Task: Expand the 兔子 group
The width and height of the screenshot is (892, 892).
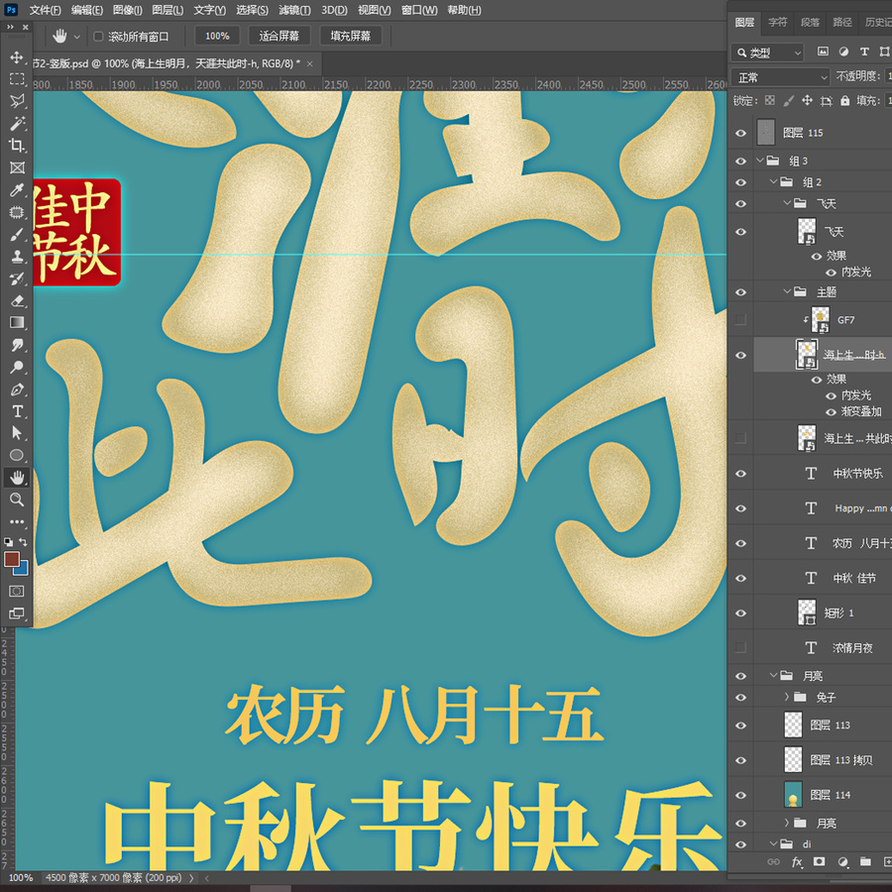Action: point(787,697)
